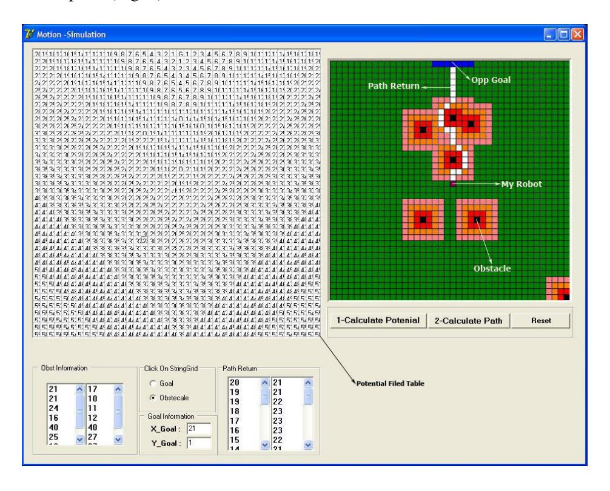610x491 pixels.
Task: Click into the X_Goal input field
Action: point(199,429)
